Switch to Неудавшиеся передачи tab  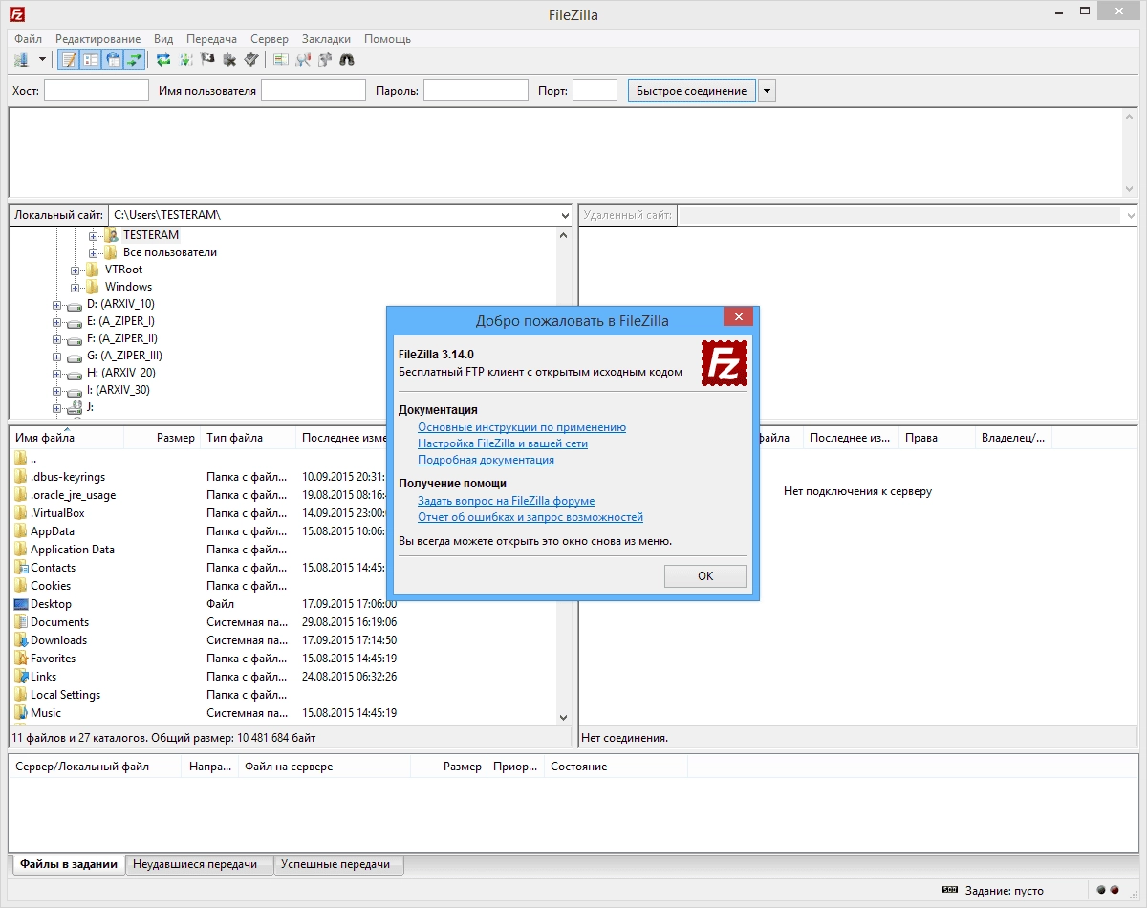(x=199, y=864)
